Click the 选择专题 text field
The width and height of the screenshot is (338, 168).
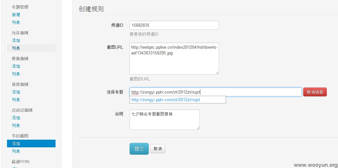point(215,92)
